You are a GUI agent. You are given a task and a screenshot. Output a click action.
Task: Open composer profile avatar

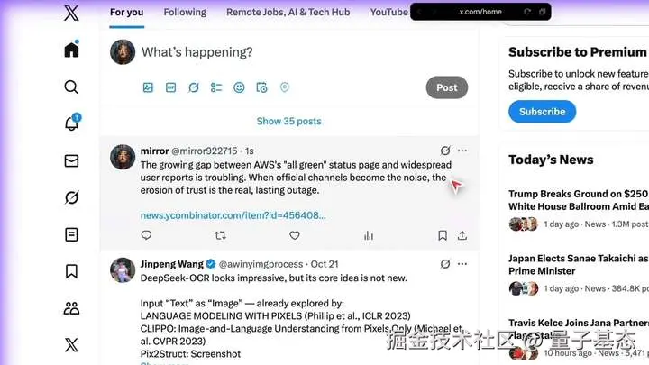click(123, 52)
